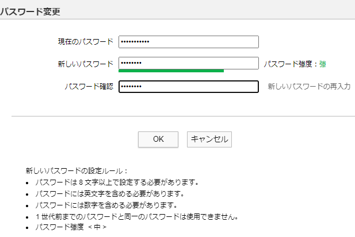The image size is (355, 237).
Task: Click the 現在のパスワード label
Action: (x=86, y=42)
